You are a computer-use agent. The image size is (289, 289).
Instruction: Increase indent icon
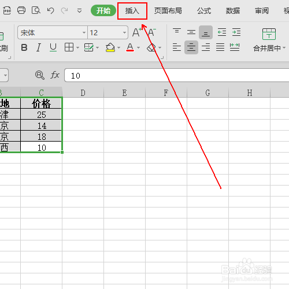click(x=236, y=32)
